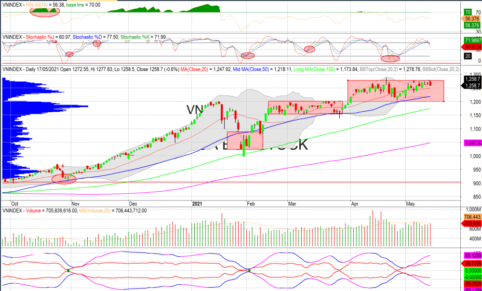Select the red ellipse on early-November price candles
This screenshot has width=482, height=291.
coord(64,179)
